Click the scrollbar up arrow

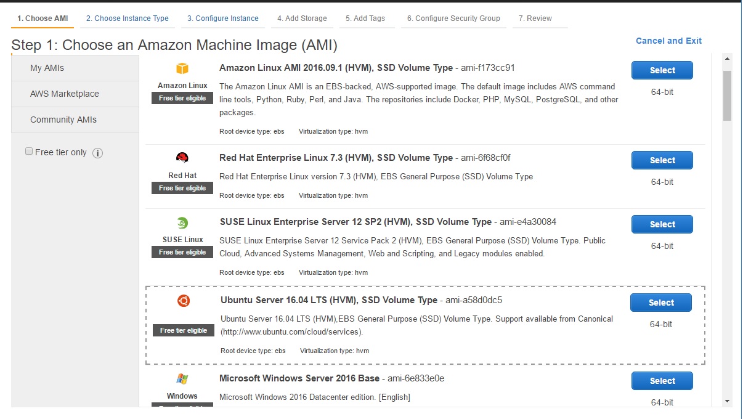click(727, 59)
